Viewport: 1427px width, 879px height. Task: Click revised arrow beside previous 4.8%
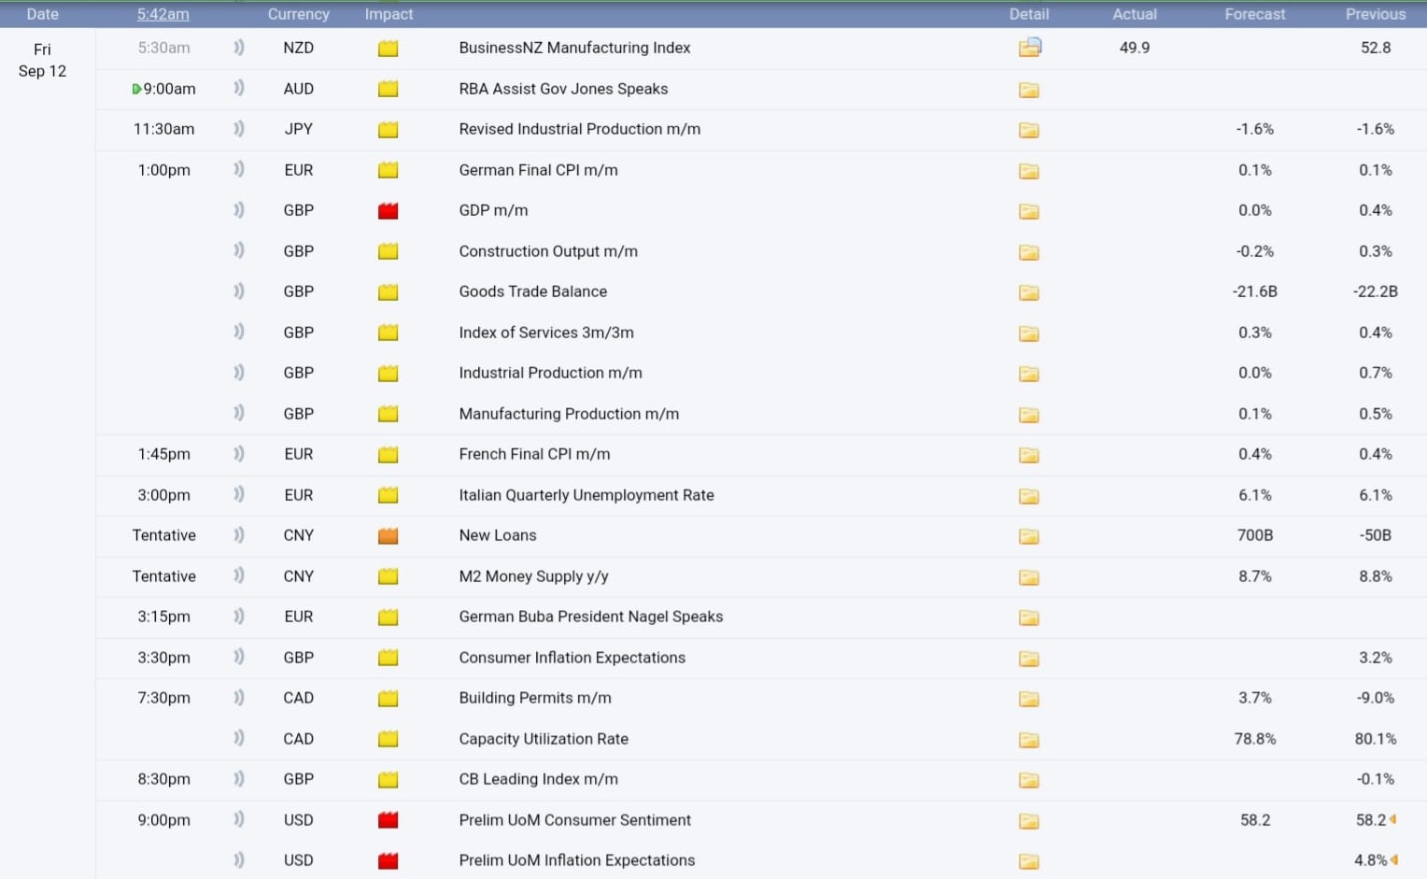[x=1393, y=859]
